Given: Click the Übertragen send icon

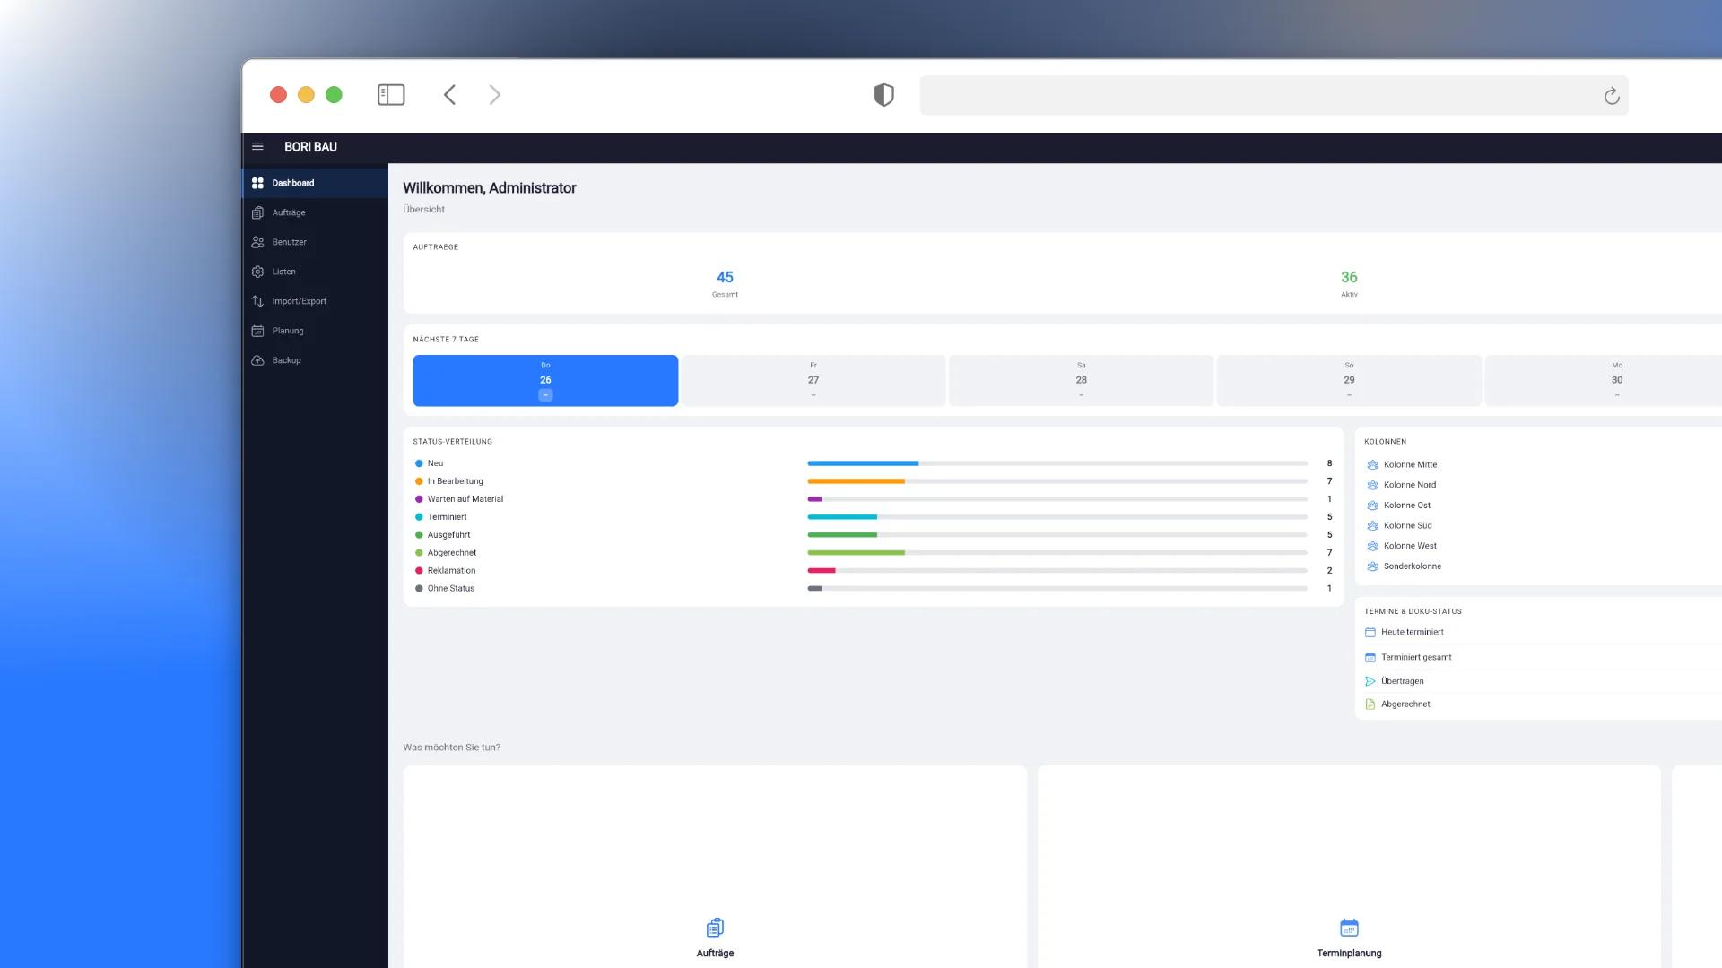Looking at the screenshot, I should coord(1370,681).
